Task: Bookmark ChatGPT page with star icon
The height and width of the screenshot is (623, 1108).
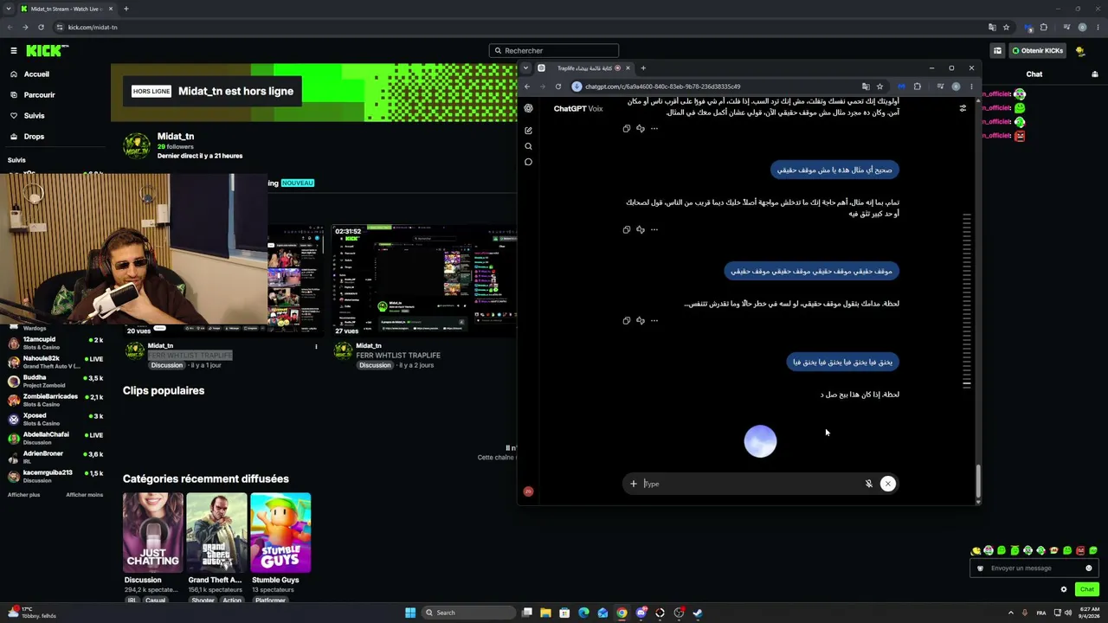Action: point(879,87)
